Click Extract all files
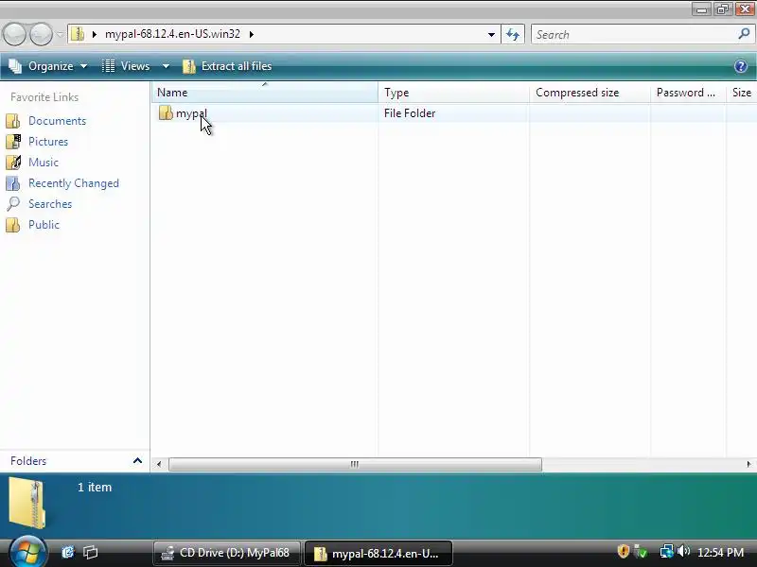Viewport: 757px width, 567px height. [x=227, y=66]
